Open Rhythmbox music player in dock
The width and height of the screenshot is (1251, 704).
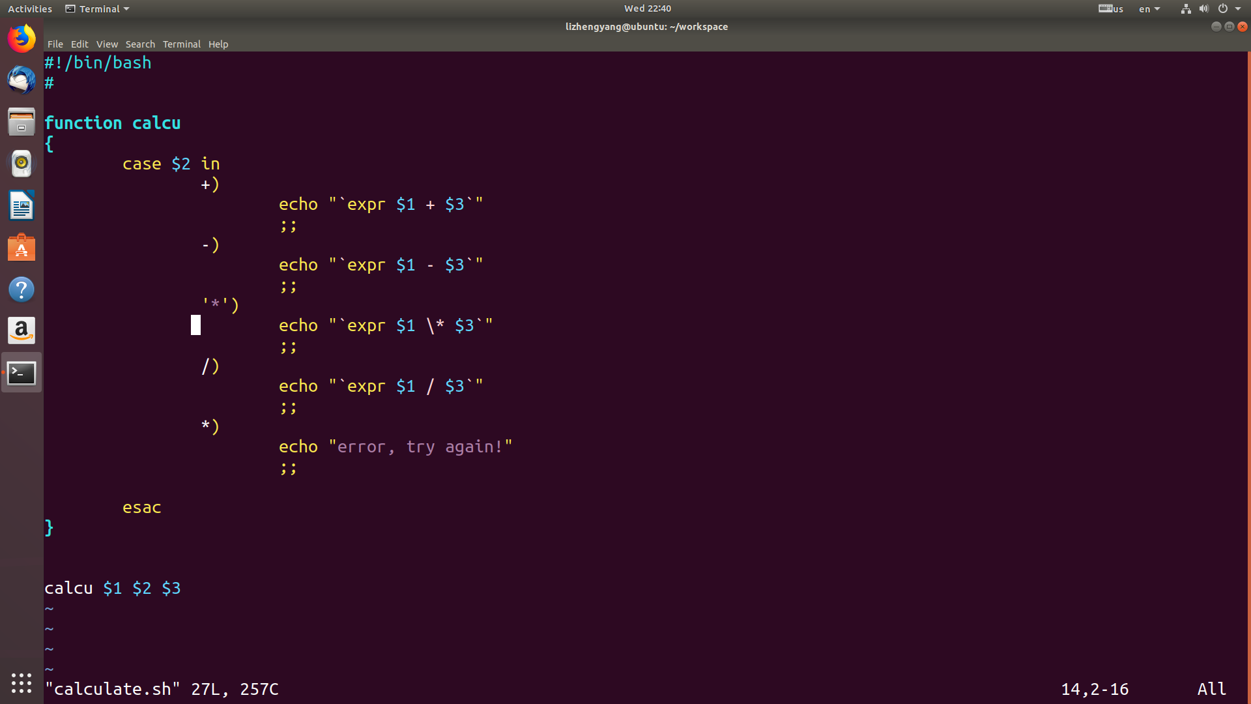click(22, 164)
